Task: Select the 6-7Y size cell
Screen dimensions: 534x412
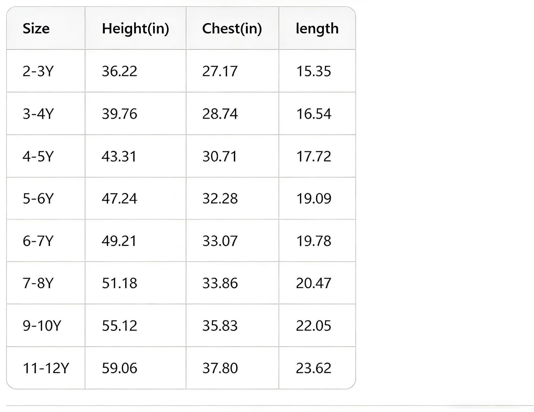Action: tap(38, 241)
